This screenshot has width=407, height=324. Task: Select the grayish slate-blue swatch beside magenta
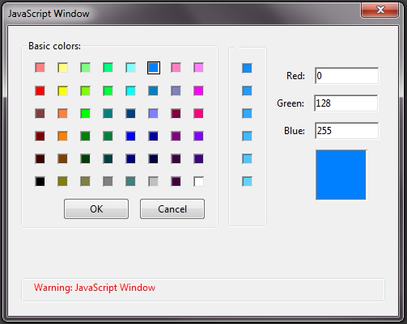point(176,91)
